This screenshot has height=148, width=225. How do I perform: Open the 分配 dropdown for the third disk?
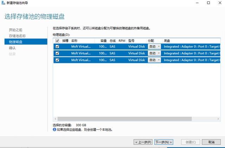[x=154, y=60]
